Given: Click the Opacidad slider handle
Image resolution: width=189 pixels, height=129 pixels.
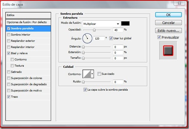Looking at the screenshot, I should (x=94, y=30).
